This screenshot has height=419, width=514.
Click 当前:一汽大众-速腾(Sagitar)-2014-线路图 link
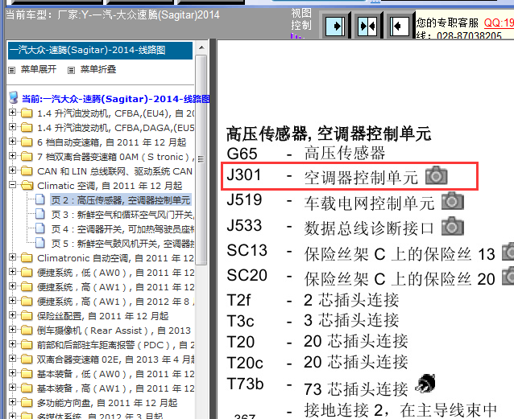[115, 99]
